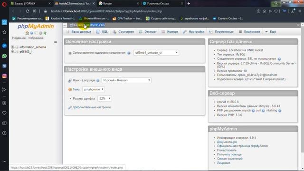Open connection collation dropdown utf8mb4_unicode_ci

(x=156, y=53)
